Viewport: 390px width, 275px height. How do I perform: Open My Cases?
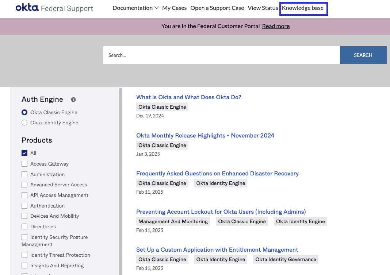(x=175, y=8)
